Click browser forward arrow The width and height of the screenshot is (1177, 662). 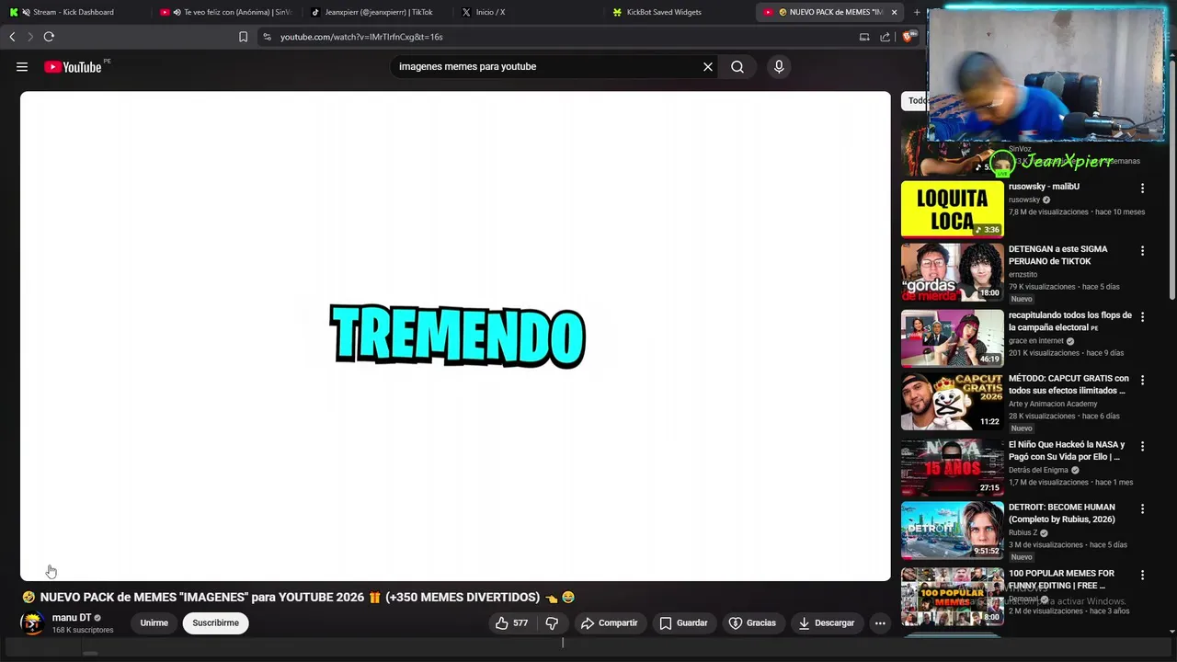(x=29, y=37)
